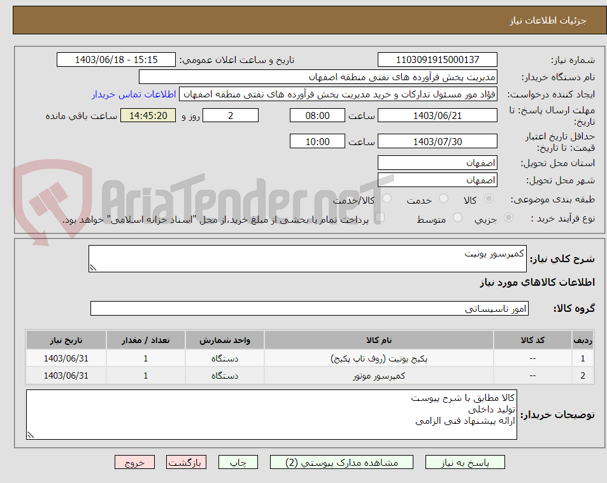The height and width of the screenshot is (483, 607).
Task: Click the goods group field امور تاسیساتی
Action: (x=310, y=308)
